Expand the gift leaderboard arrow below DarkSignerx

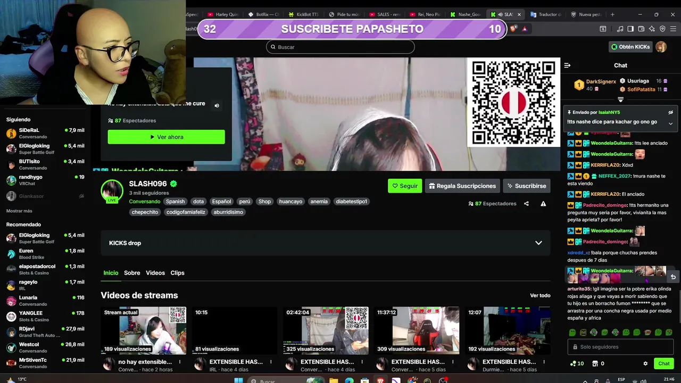coord(620,99)
